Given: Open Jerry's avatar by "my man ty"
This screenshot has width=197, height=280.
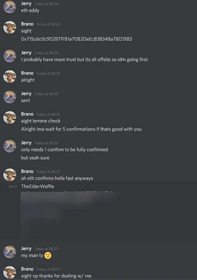Looking at the screenshot, I should [x=10, y=252].
